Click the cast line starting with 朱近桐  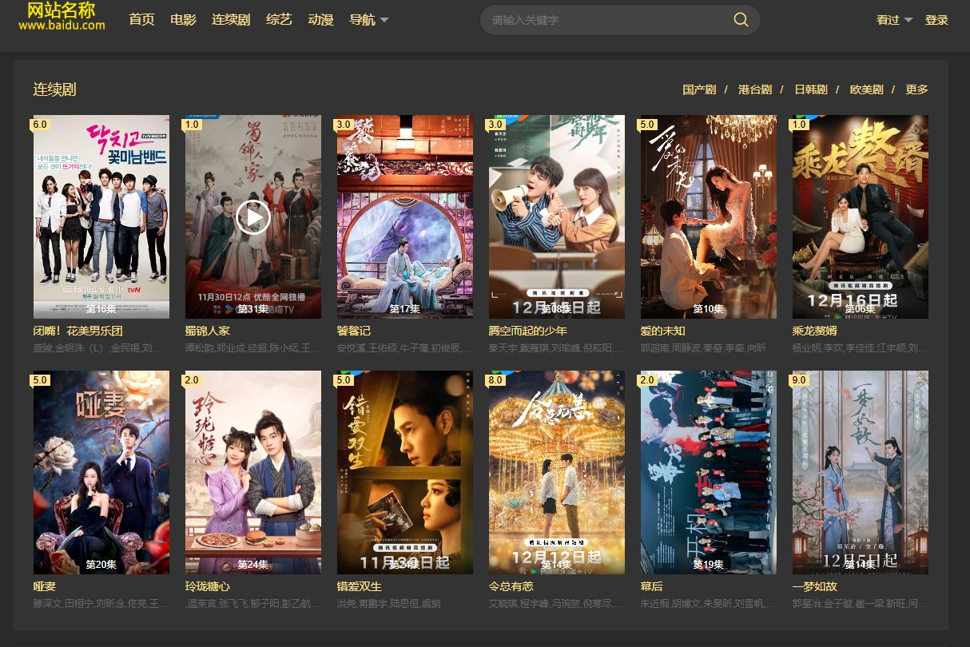709,604
